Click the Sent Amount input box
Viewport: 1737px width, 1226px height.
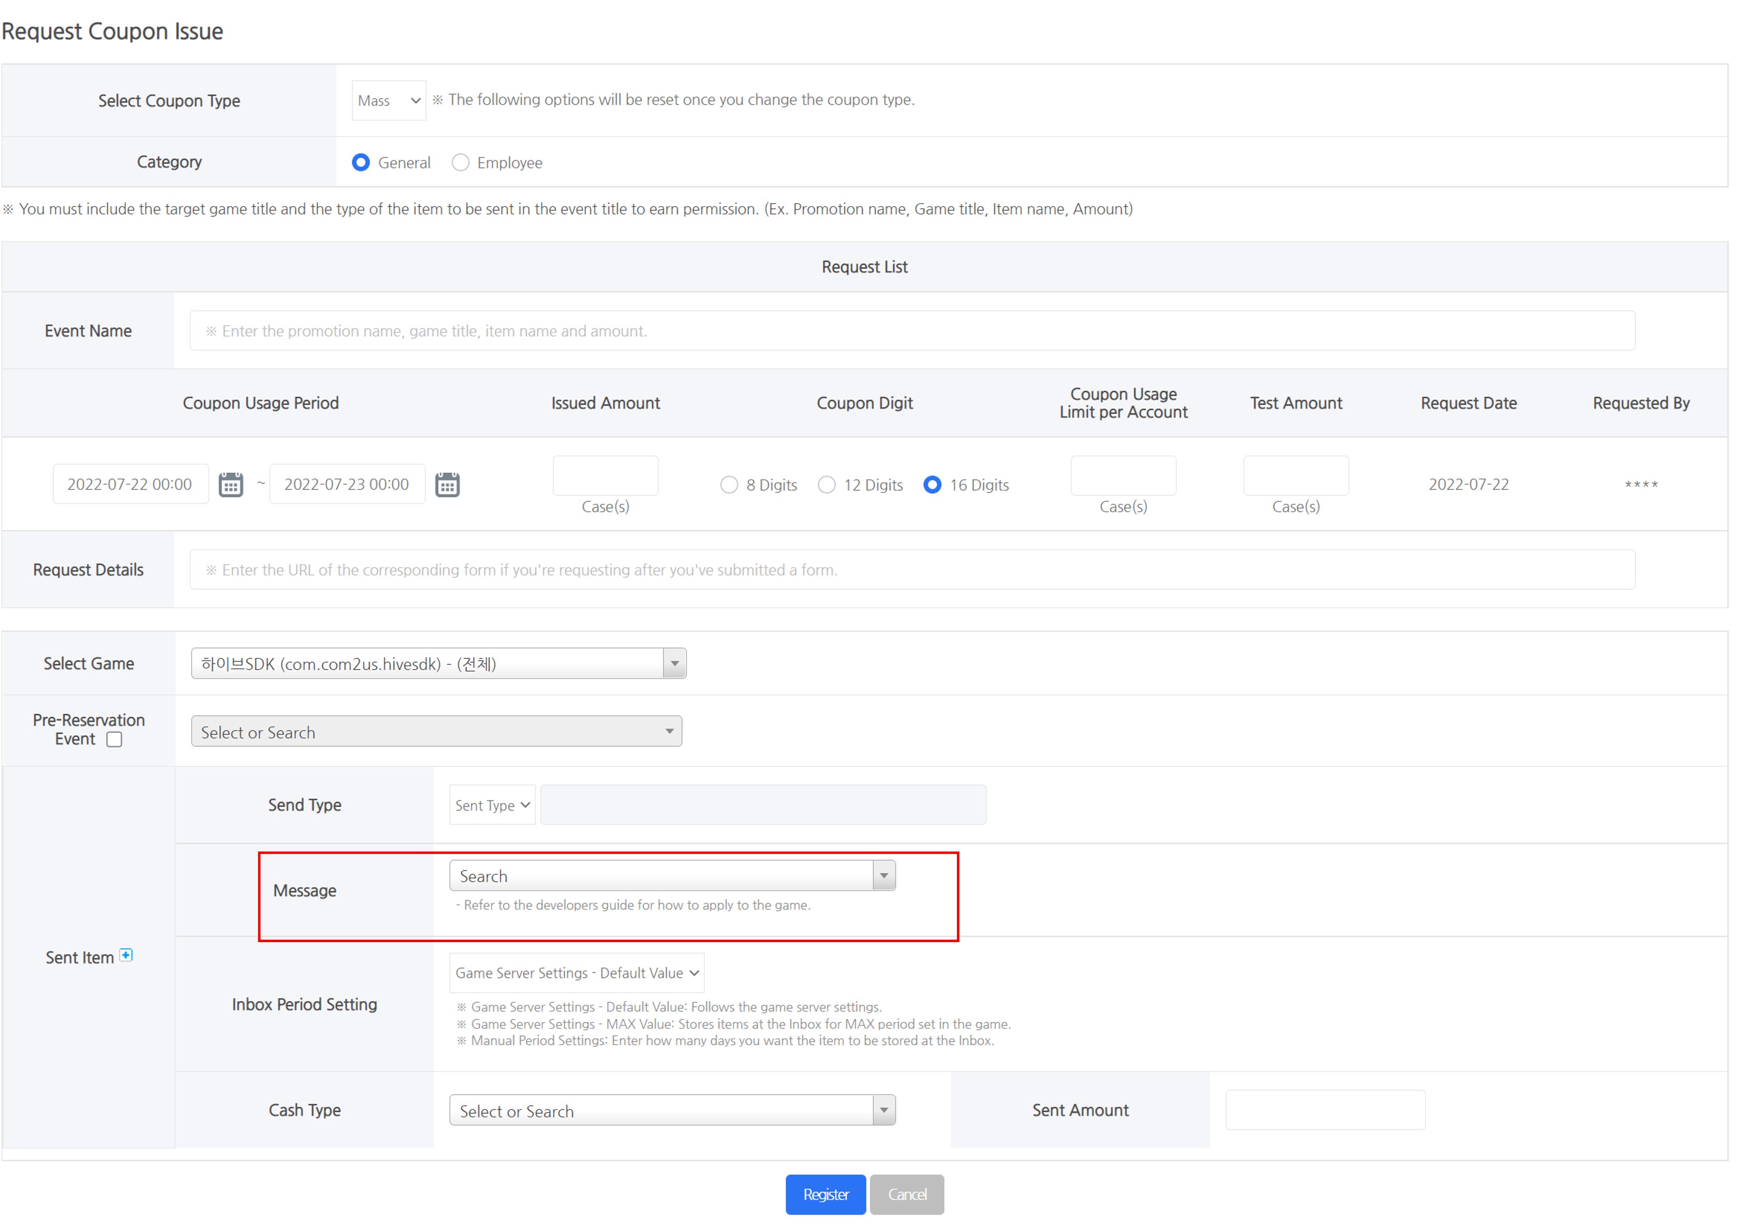1325,1110
